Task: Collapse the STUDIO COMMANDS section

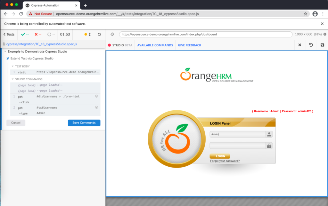Action: click(x=12, y=79)
